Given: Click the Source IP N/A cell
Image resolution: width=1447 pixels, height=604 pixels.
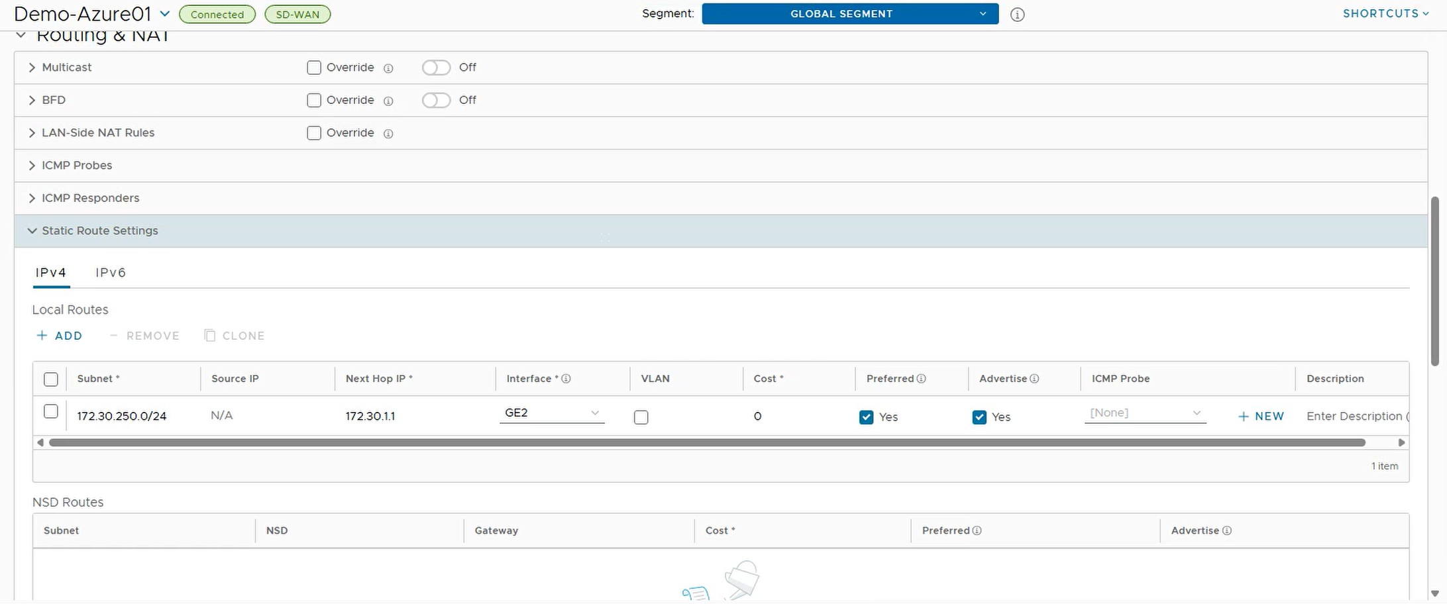Looking at the screenshot, I should pos(222,416).
